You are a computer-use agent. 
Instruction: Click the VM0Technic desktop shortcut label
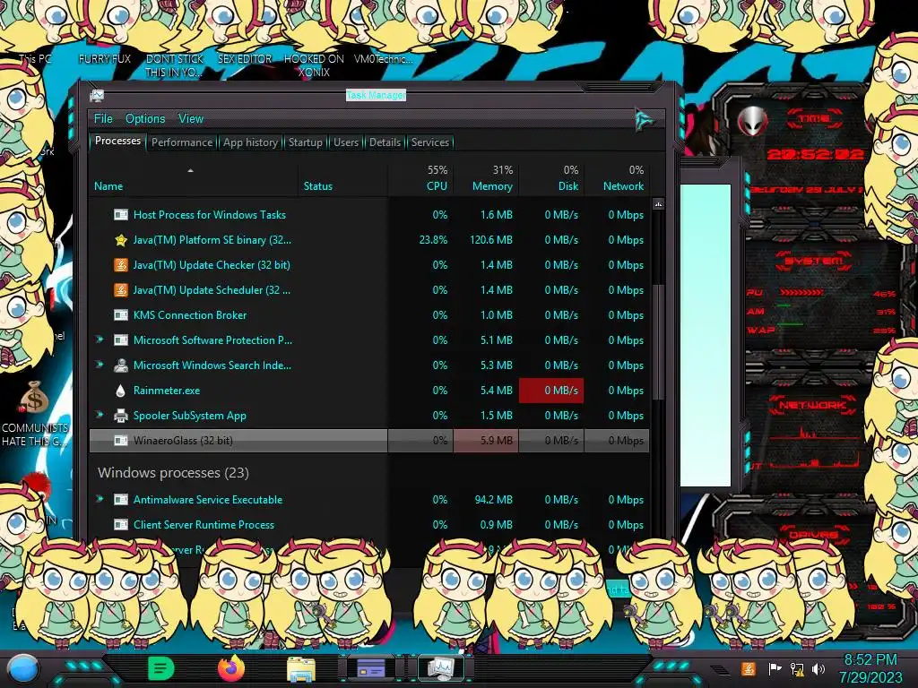coord(384,59)
